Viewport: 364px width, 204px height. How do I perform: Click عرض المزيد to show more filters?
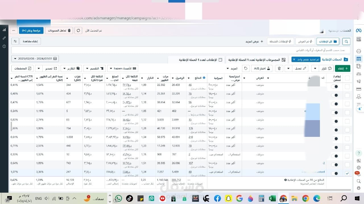coord(254,42)
